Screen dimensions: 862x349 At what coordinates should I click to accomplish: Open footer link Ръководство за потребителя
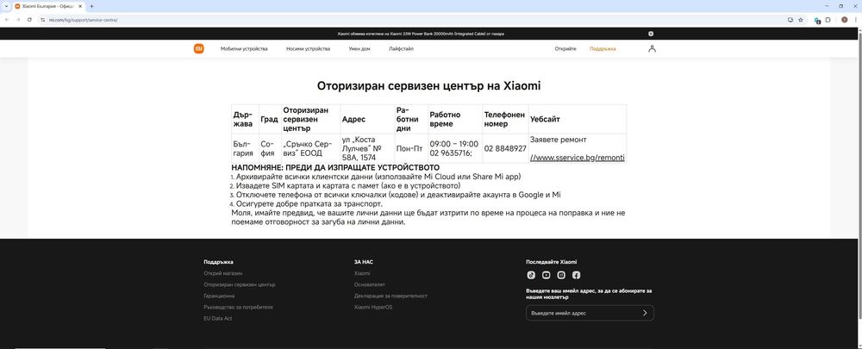click(x=238, y=308)
